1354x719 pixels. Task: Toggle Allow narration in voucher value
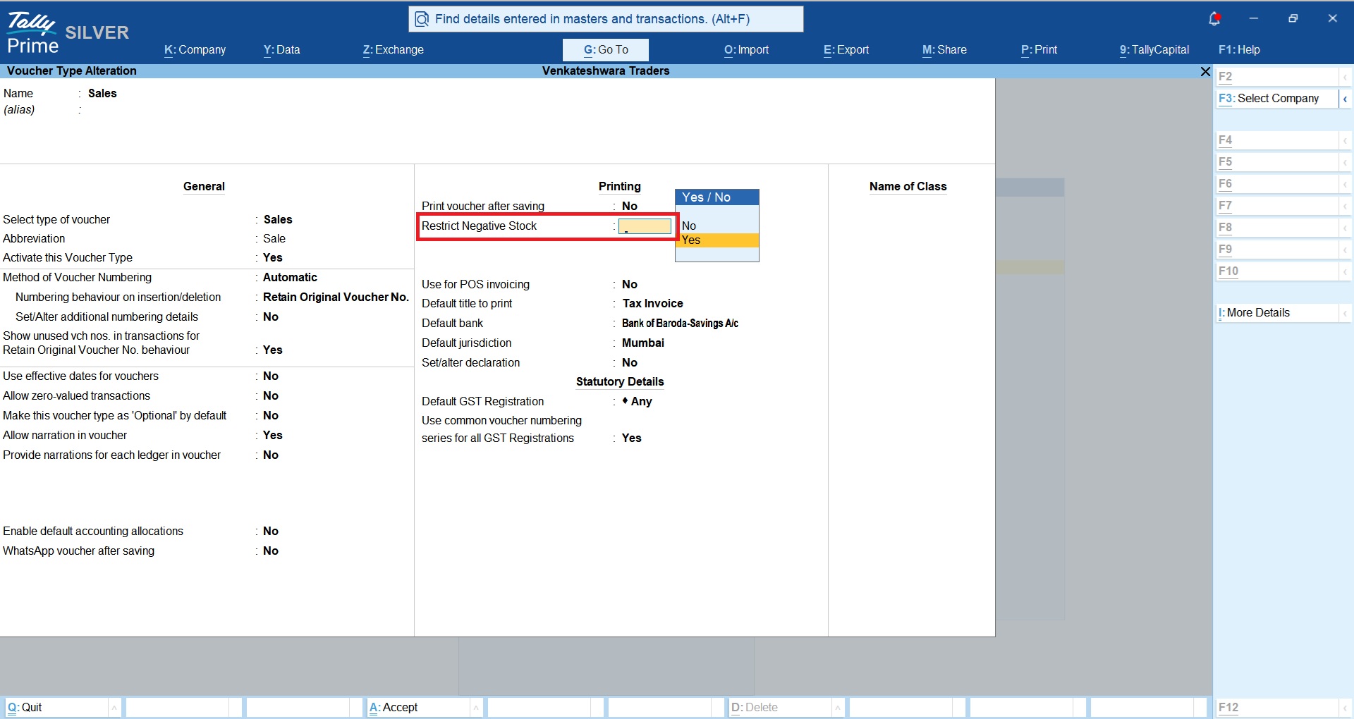272,436
